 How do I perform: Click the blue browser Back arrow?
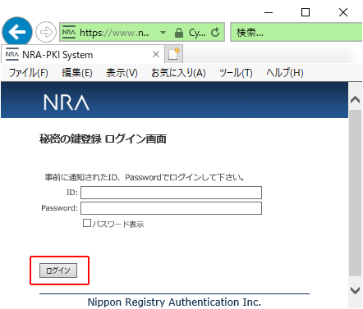click(17, 32)
